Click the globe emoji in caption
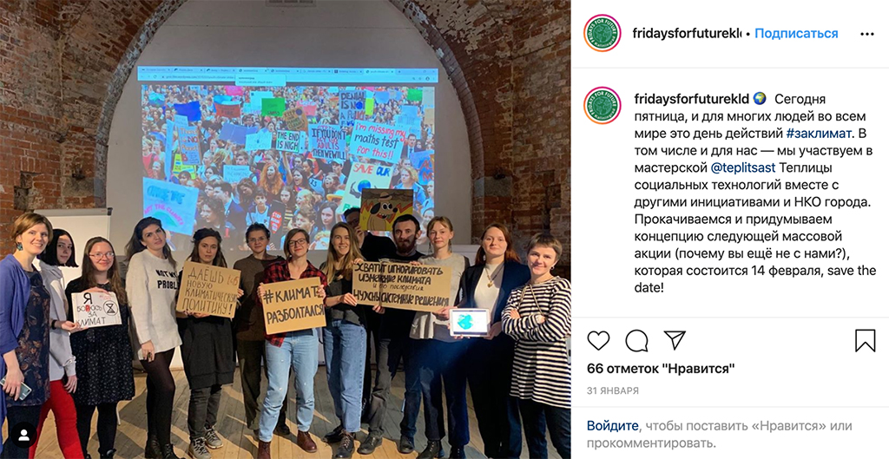The image size is (889, 459). pyautogui.click(x=761, y=99)
